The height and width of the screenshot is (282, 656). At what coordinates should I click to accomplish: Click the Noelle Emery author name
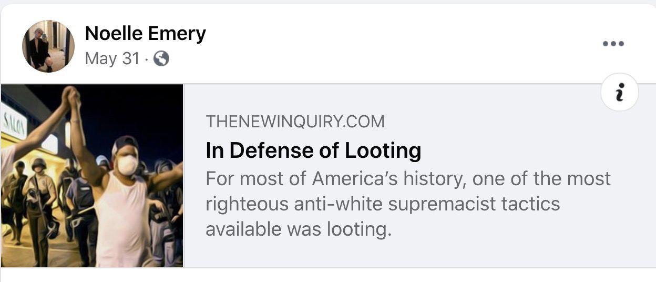click(x=145, y=34)
